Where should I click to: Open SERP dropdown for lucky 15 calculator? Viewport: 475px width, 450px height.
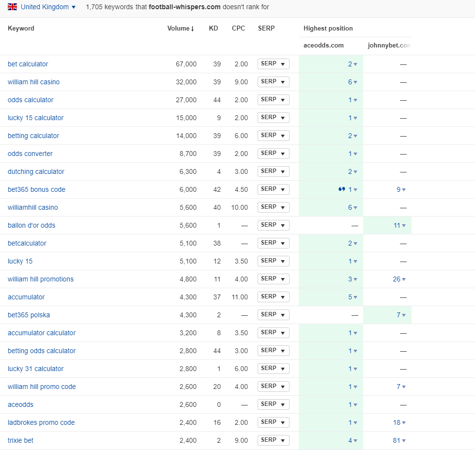(273, 118)
